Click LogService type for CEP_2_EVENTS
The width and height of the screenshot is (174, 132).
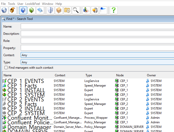92,99
